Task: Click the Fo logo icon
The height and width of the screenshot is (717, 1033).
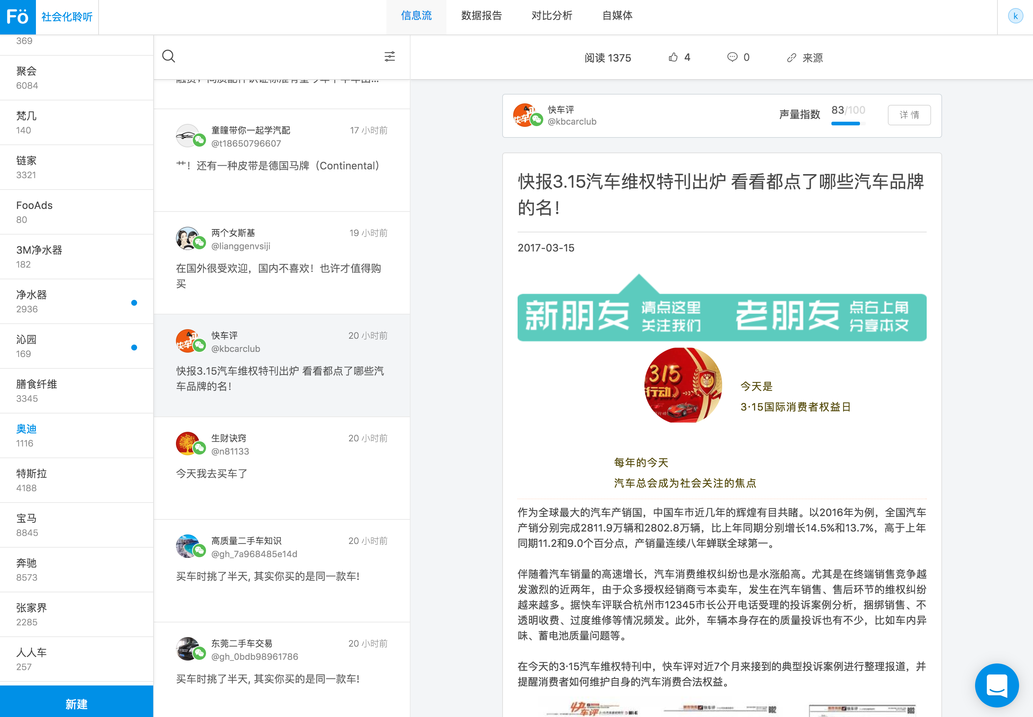Action: tap(18, 17)
